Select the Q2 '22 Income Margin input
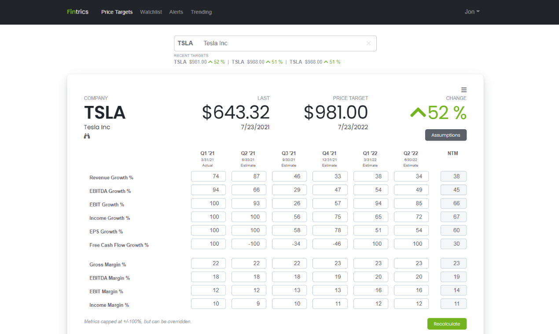 [x=411, y=303]
